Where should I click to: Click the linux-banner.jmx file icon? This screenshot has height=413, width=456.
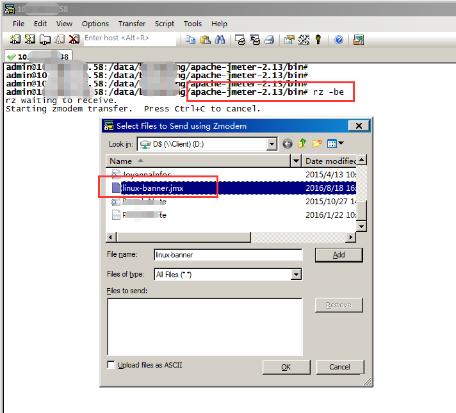click(117, 188)
